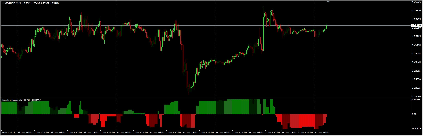
Task: Click the 21 Nov 04:00 time label
Action: pos(42,133)
